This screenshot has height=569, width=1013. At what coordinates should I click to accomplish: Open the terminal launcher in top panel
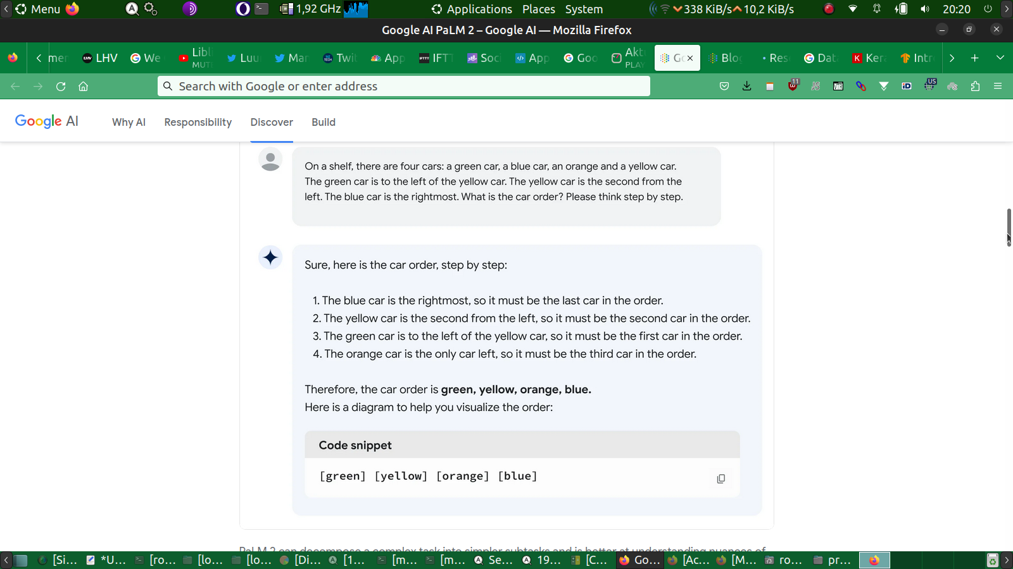point(261,9)
